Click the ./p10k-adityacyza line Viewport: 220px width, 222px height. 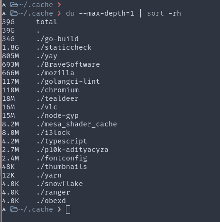55,150
